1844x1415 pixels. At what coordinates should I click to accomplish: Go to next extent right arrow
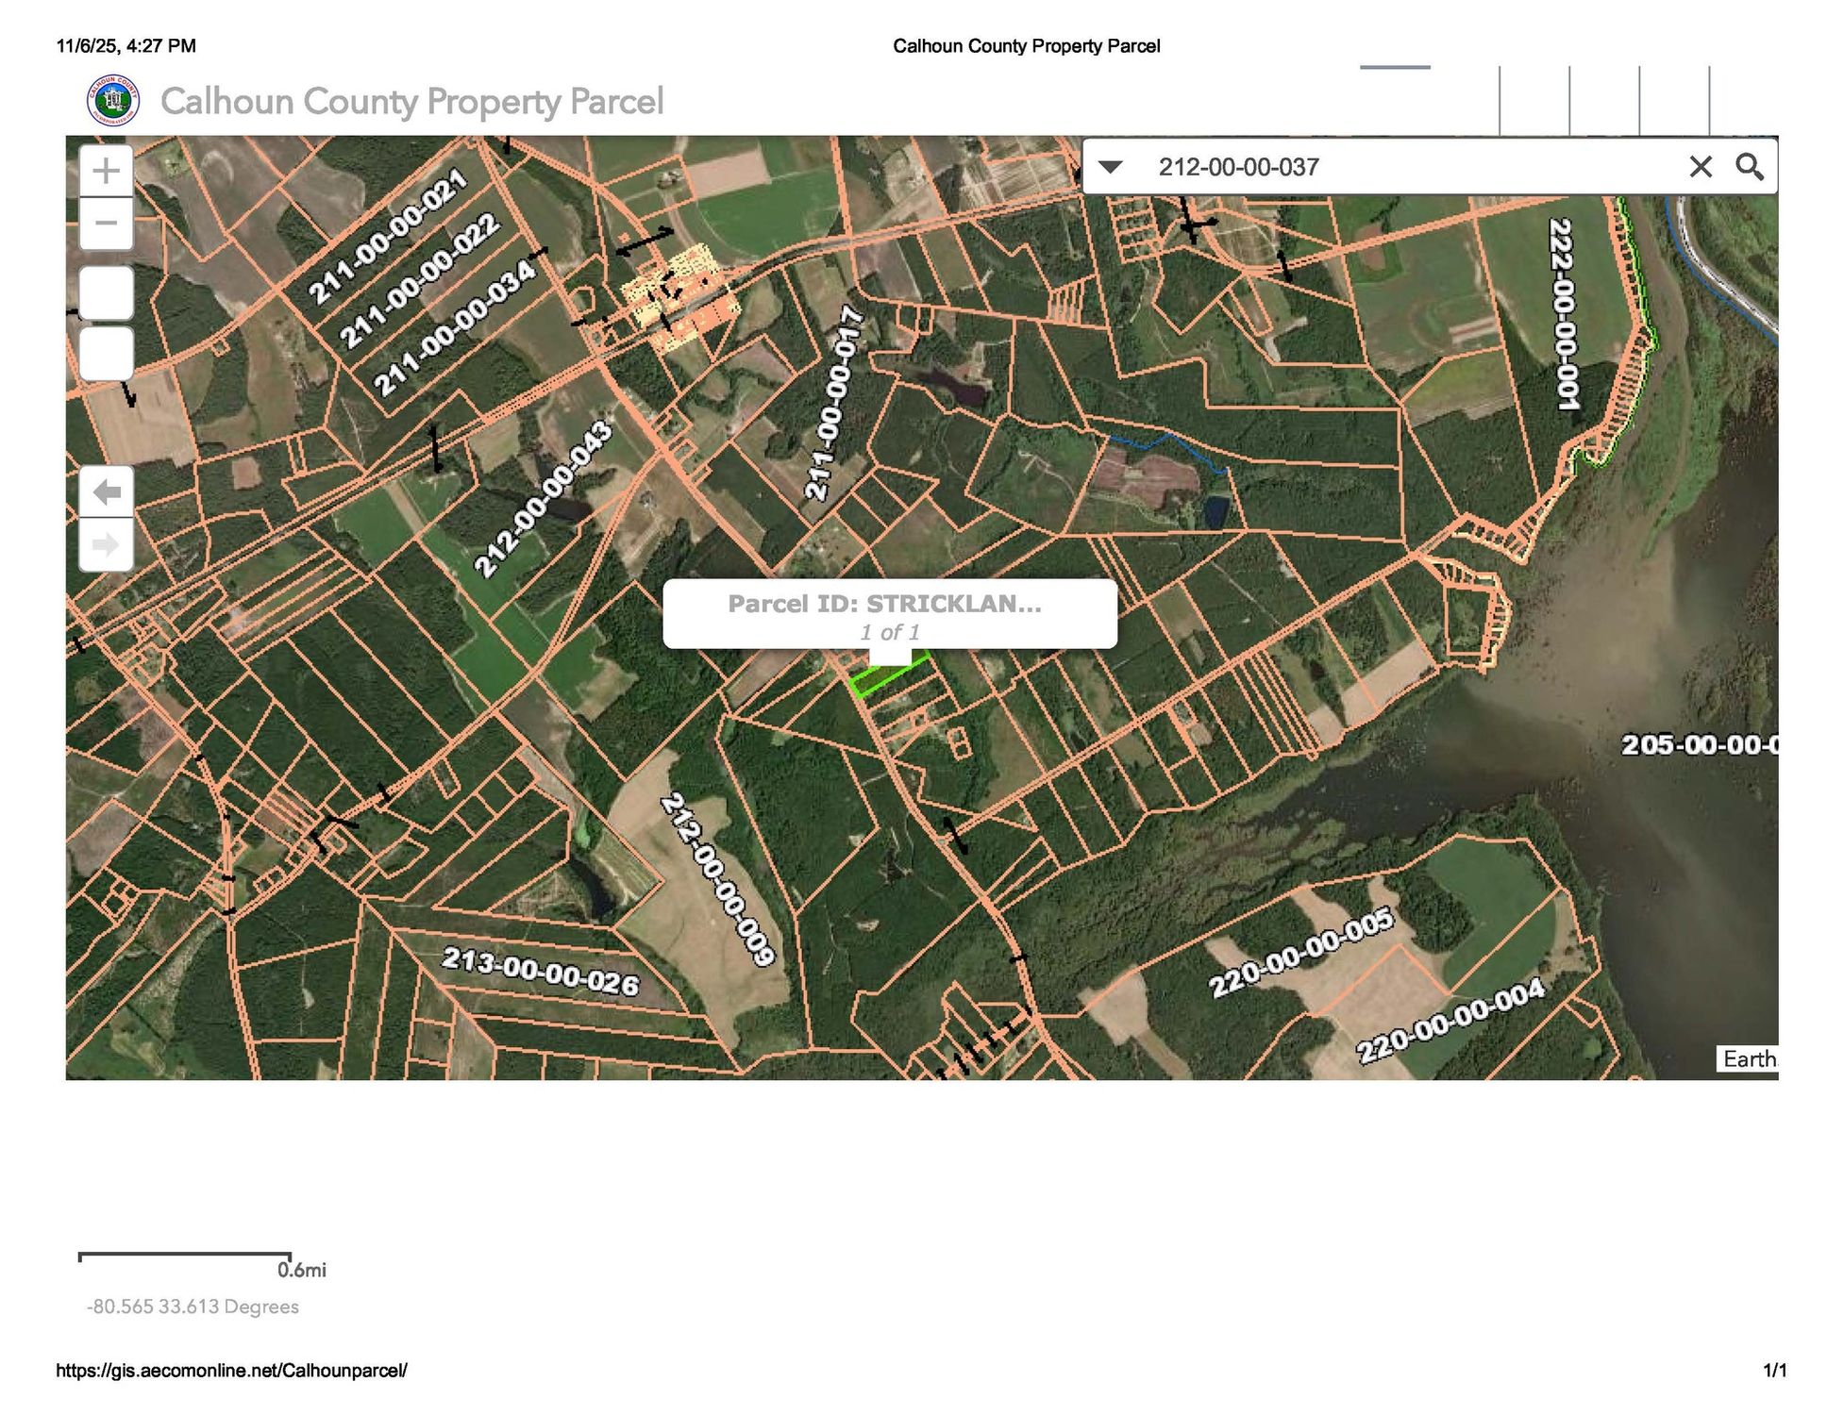(x=106, y=544)
